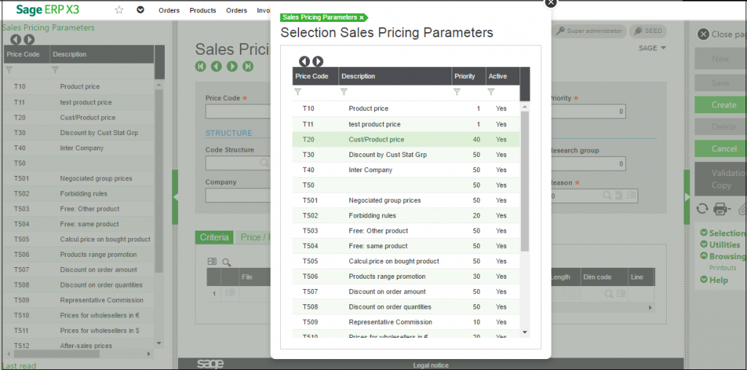
Task: Open the Products menu
Action: tap(203, 10)
